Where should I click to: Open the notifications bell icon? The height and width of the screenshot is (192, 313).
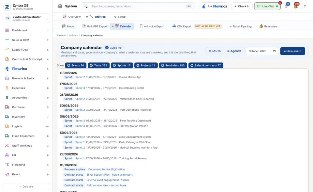tap(296, 6)
